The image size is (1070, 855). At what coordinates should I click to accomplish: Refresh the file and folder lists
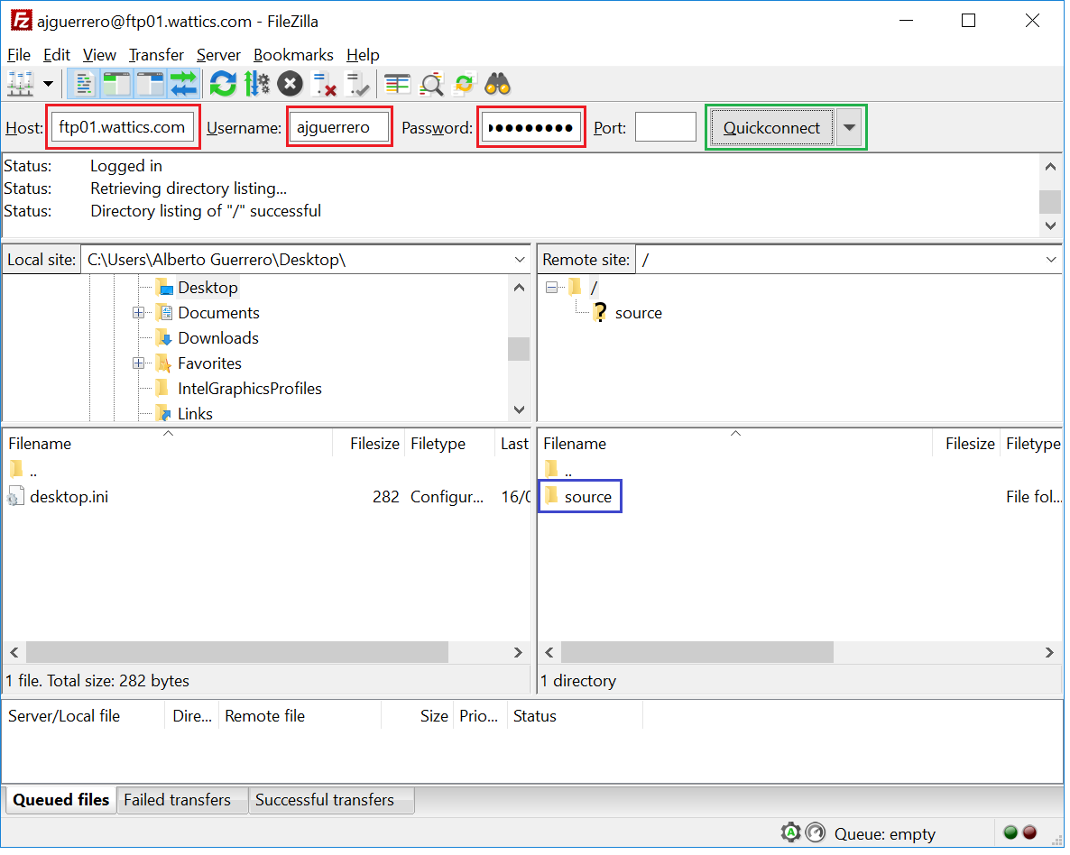223,85
